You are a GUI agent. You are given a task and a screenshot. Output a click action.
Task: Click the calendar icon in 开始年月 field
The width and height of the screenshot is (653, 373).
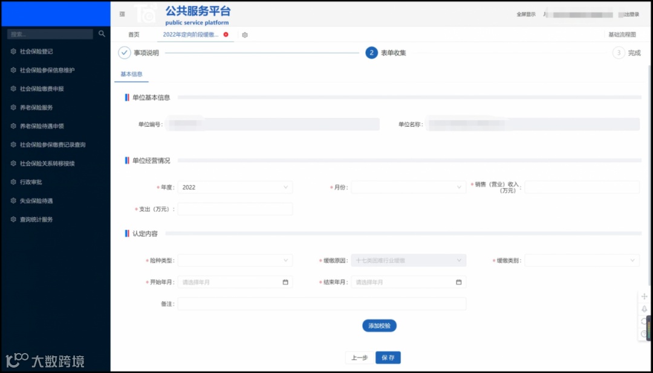(285, 282)
